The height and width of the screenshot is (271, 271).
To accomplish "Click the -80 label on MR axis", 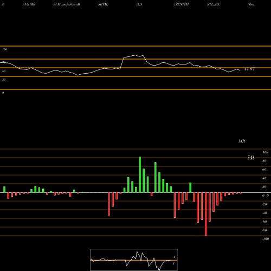I will (x=264, y=230).
